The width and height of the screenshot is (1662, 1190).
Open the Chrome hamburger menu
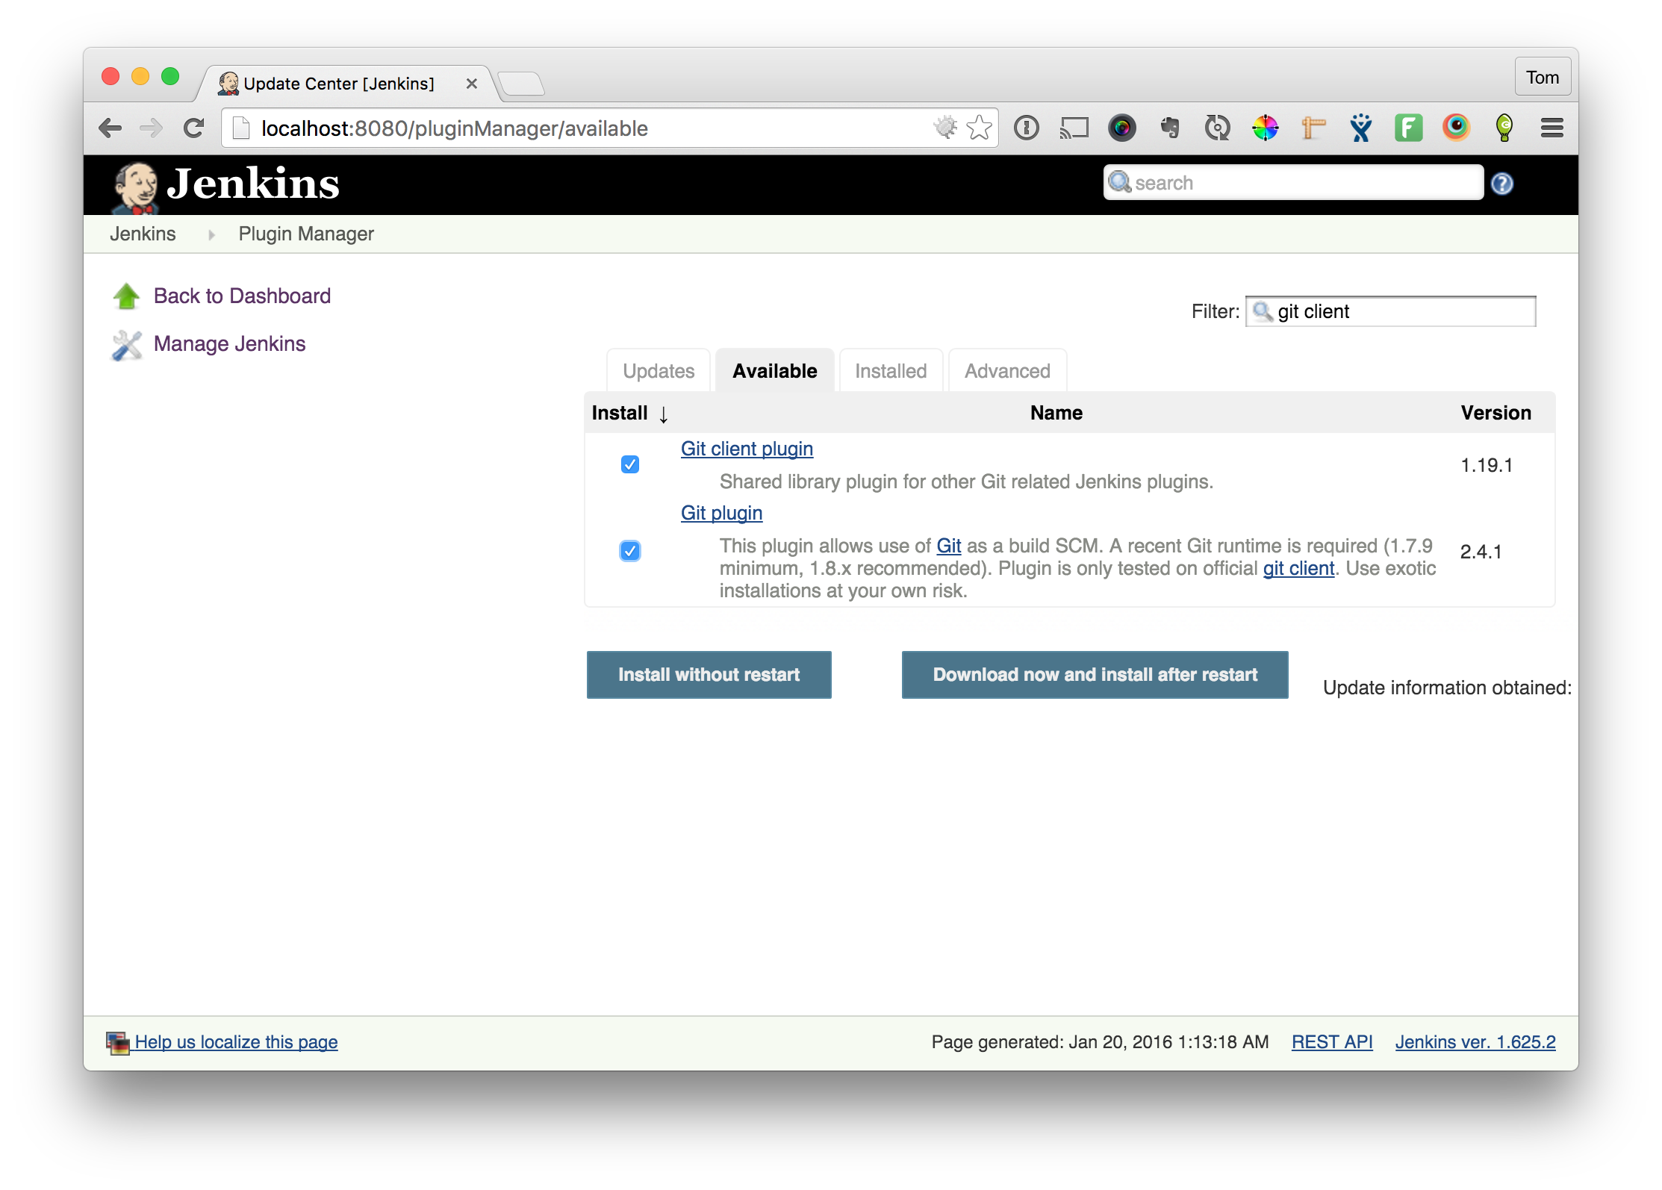pos(1551,128)
